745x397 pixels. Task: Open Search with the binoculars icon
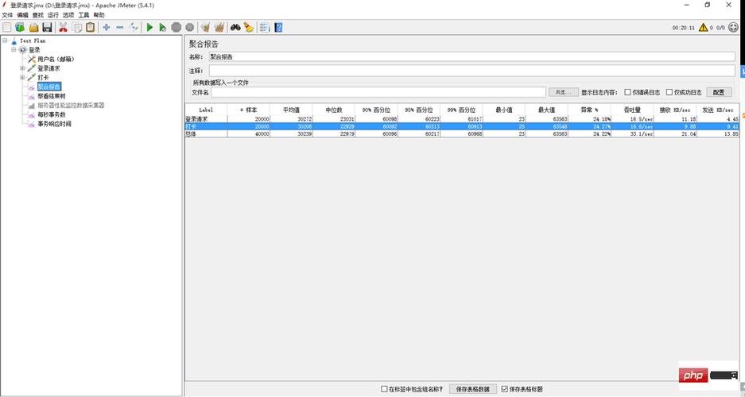click(x=235, y=28)
